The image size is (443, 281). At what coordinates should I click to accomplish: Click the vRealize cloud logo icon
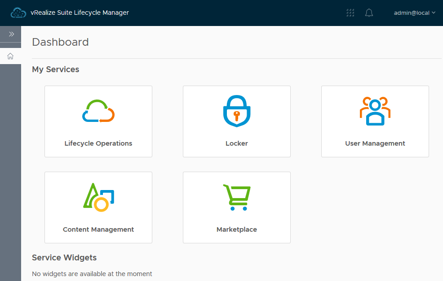18,13
